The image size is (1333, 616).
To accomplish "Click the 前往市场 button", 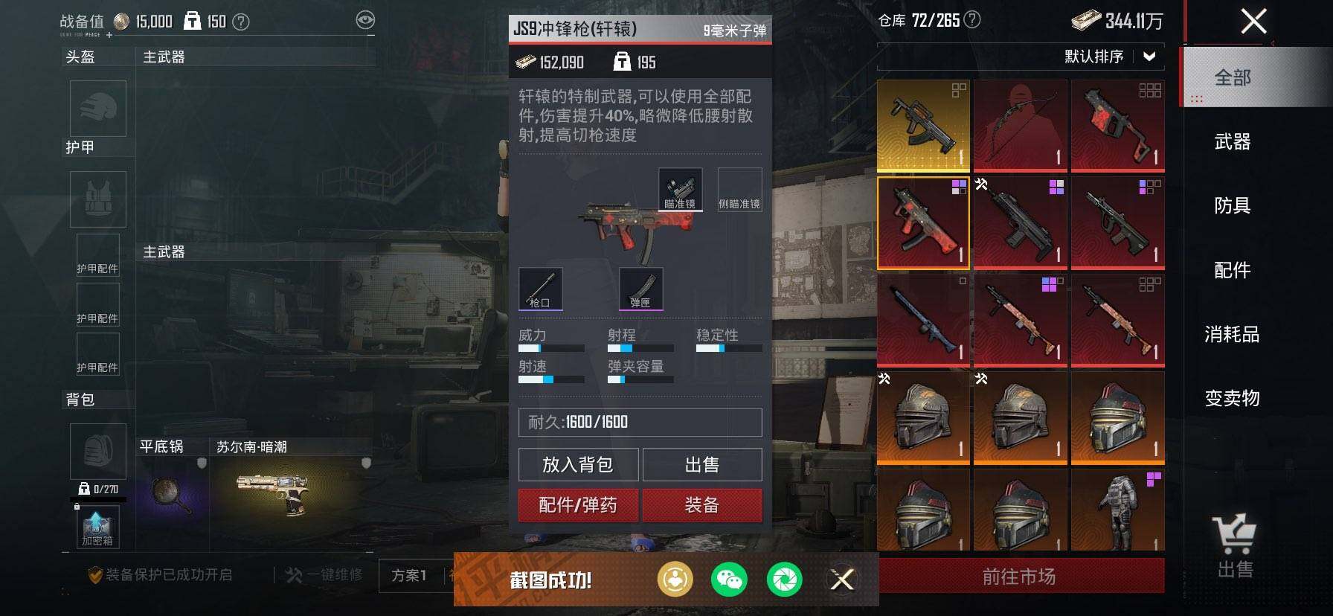I will click(x=1020, y=576).
